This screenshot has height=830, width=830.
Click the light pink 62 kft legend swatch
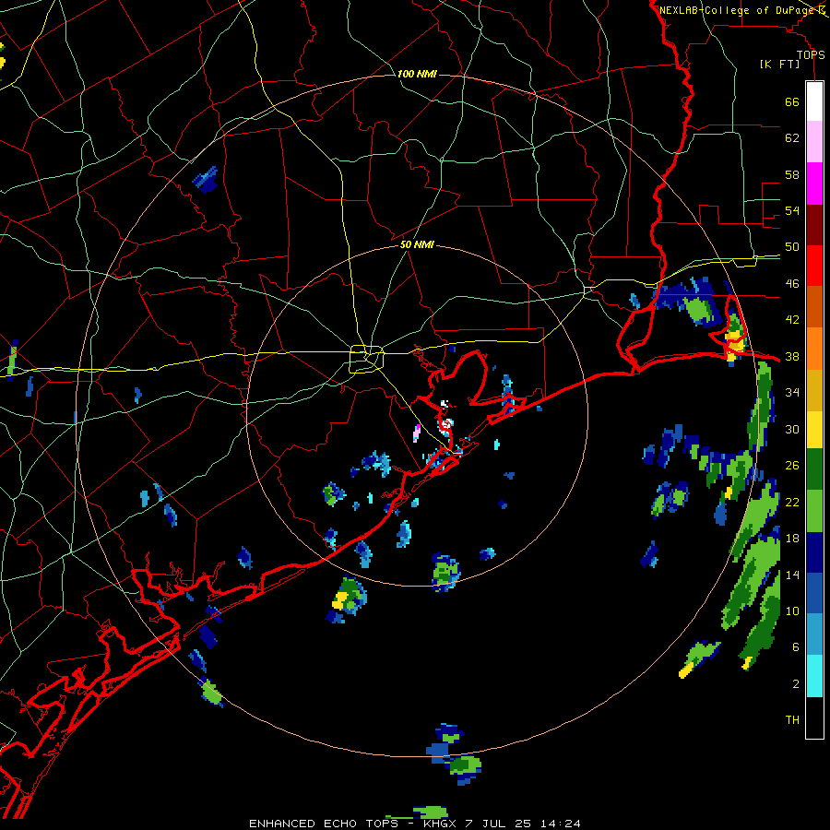[x=814, y=142]
